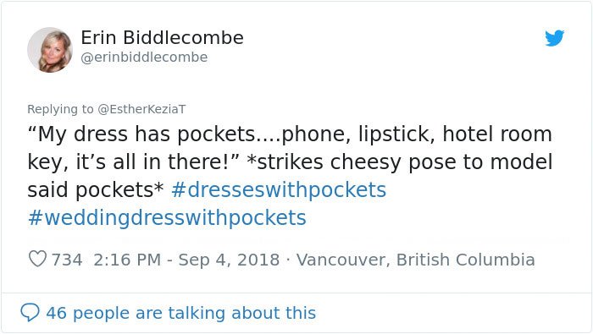Click the 'hotel room' words in the tweet
The width and height of the screenshot is (593, 334).
point(497,134)
